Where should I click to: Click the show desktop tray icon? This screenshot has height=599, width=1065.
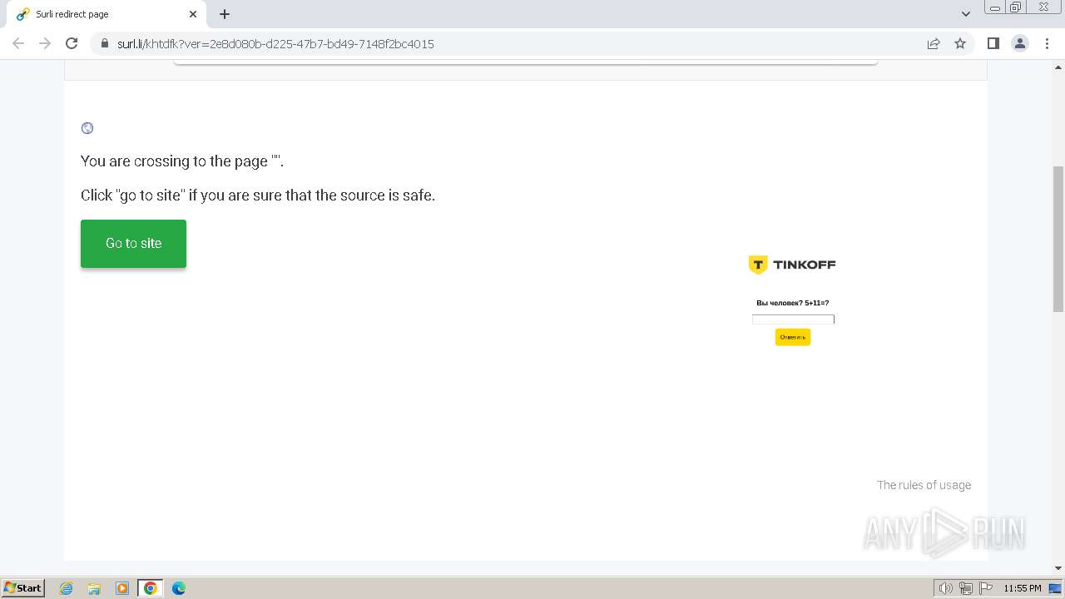click(x=1055, y=588)
